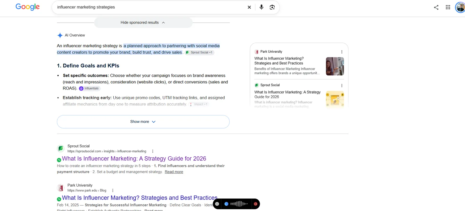The image size is (465, 211).
Task: Open the Google apps grid
Action: pyautogui.click(x=448, y=7)
